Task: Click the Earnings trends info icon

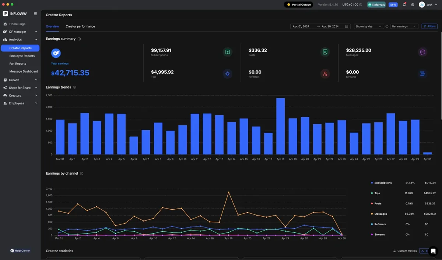Action: point(74,88)
